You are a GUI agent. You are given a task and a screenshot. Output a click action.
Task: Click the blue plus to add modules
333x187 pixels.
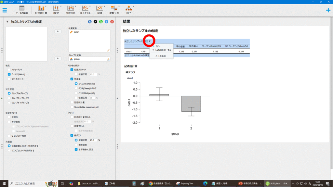coord(328,10)
